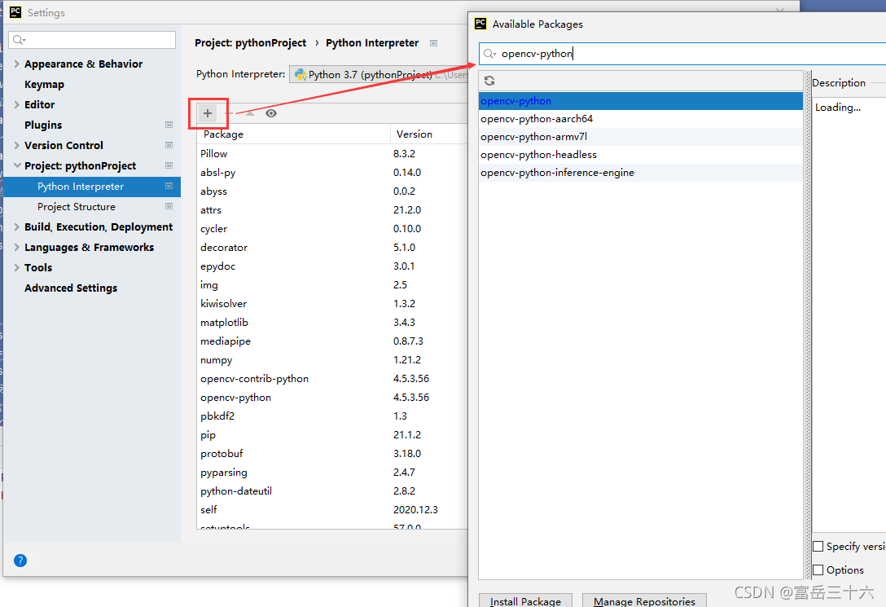Select Project Structure in settings tree
Image resolution: width=886 pixels, height=607 pixels.
[77, 206]
